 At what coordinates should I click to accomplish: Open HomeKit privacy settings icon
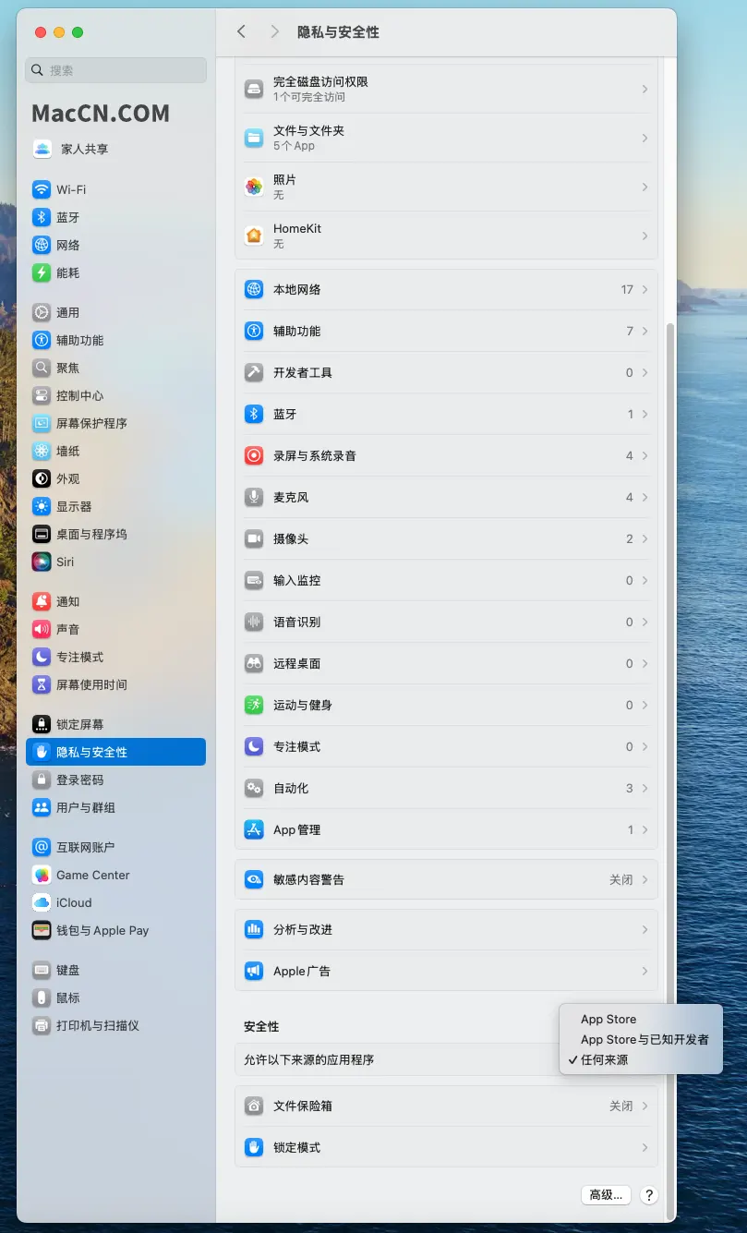[253, 236]
